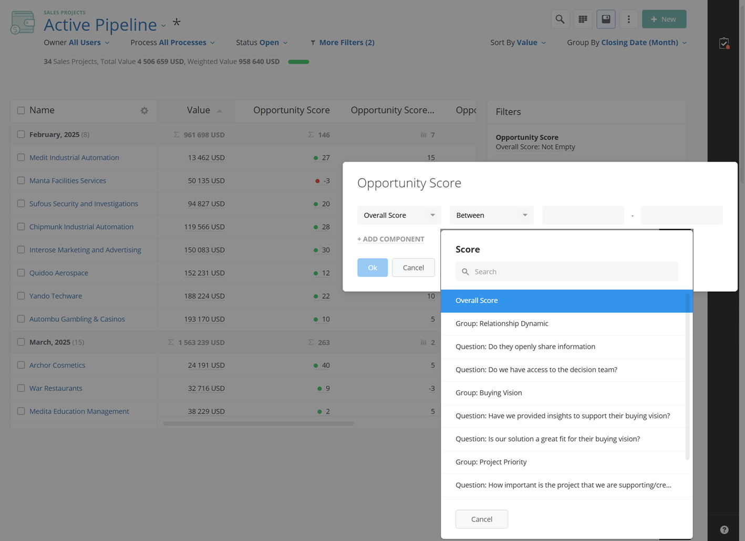Focus the Search field in Score popup

click(x=567, y=272)
